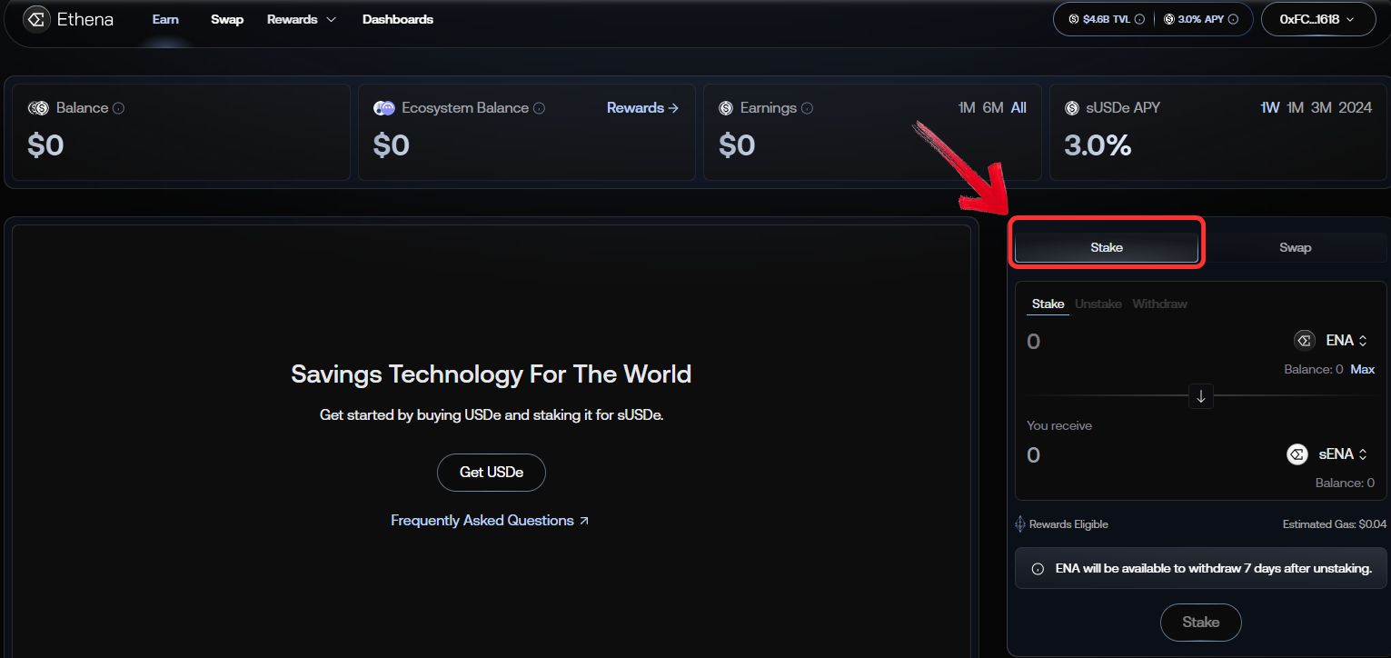Open the info icon next to TVL
1391x658 pixels.
coord(1139,19)
